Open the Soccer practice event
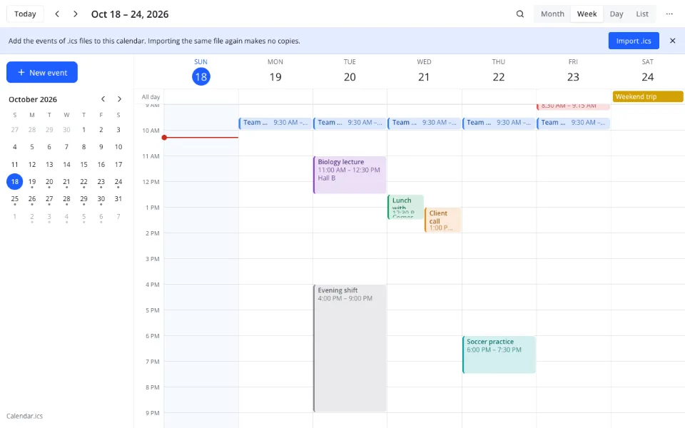This screenshot has width=685, height=428. 499,355
